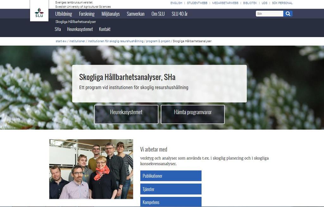Select the Heurekasystemet submenu item
324x207 pixels.
click(80, 29)
